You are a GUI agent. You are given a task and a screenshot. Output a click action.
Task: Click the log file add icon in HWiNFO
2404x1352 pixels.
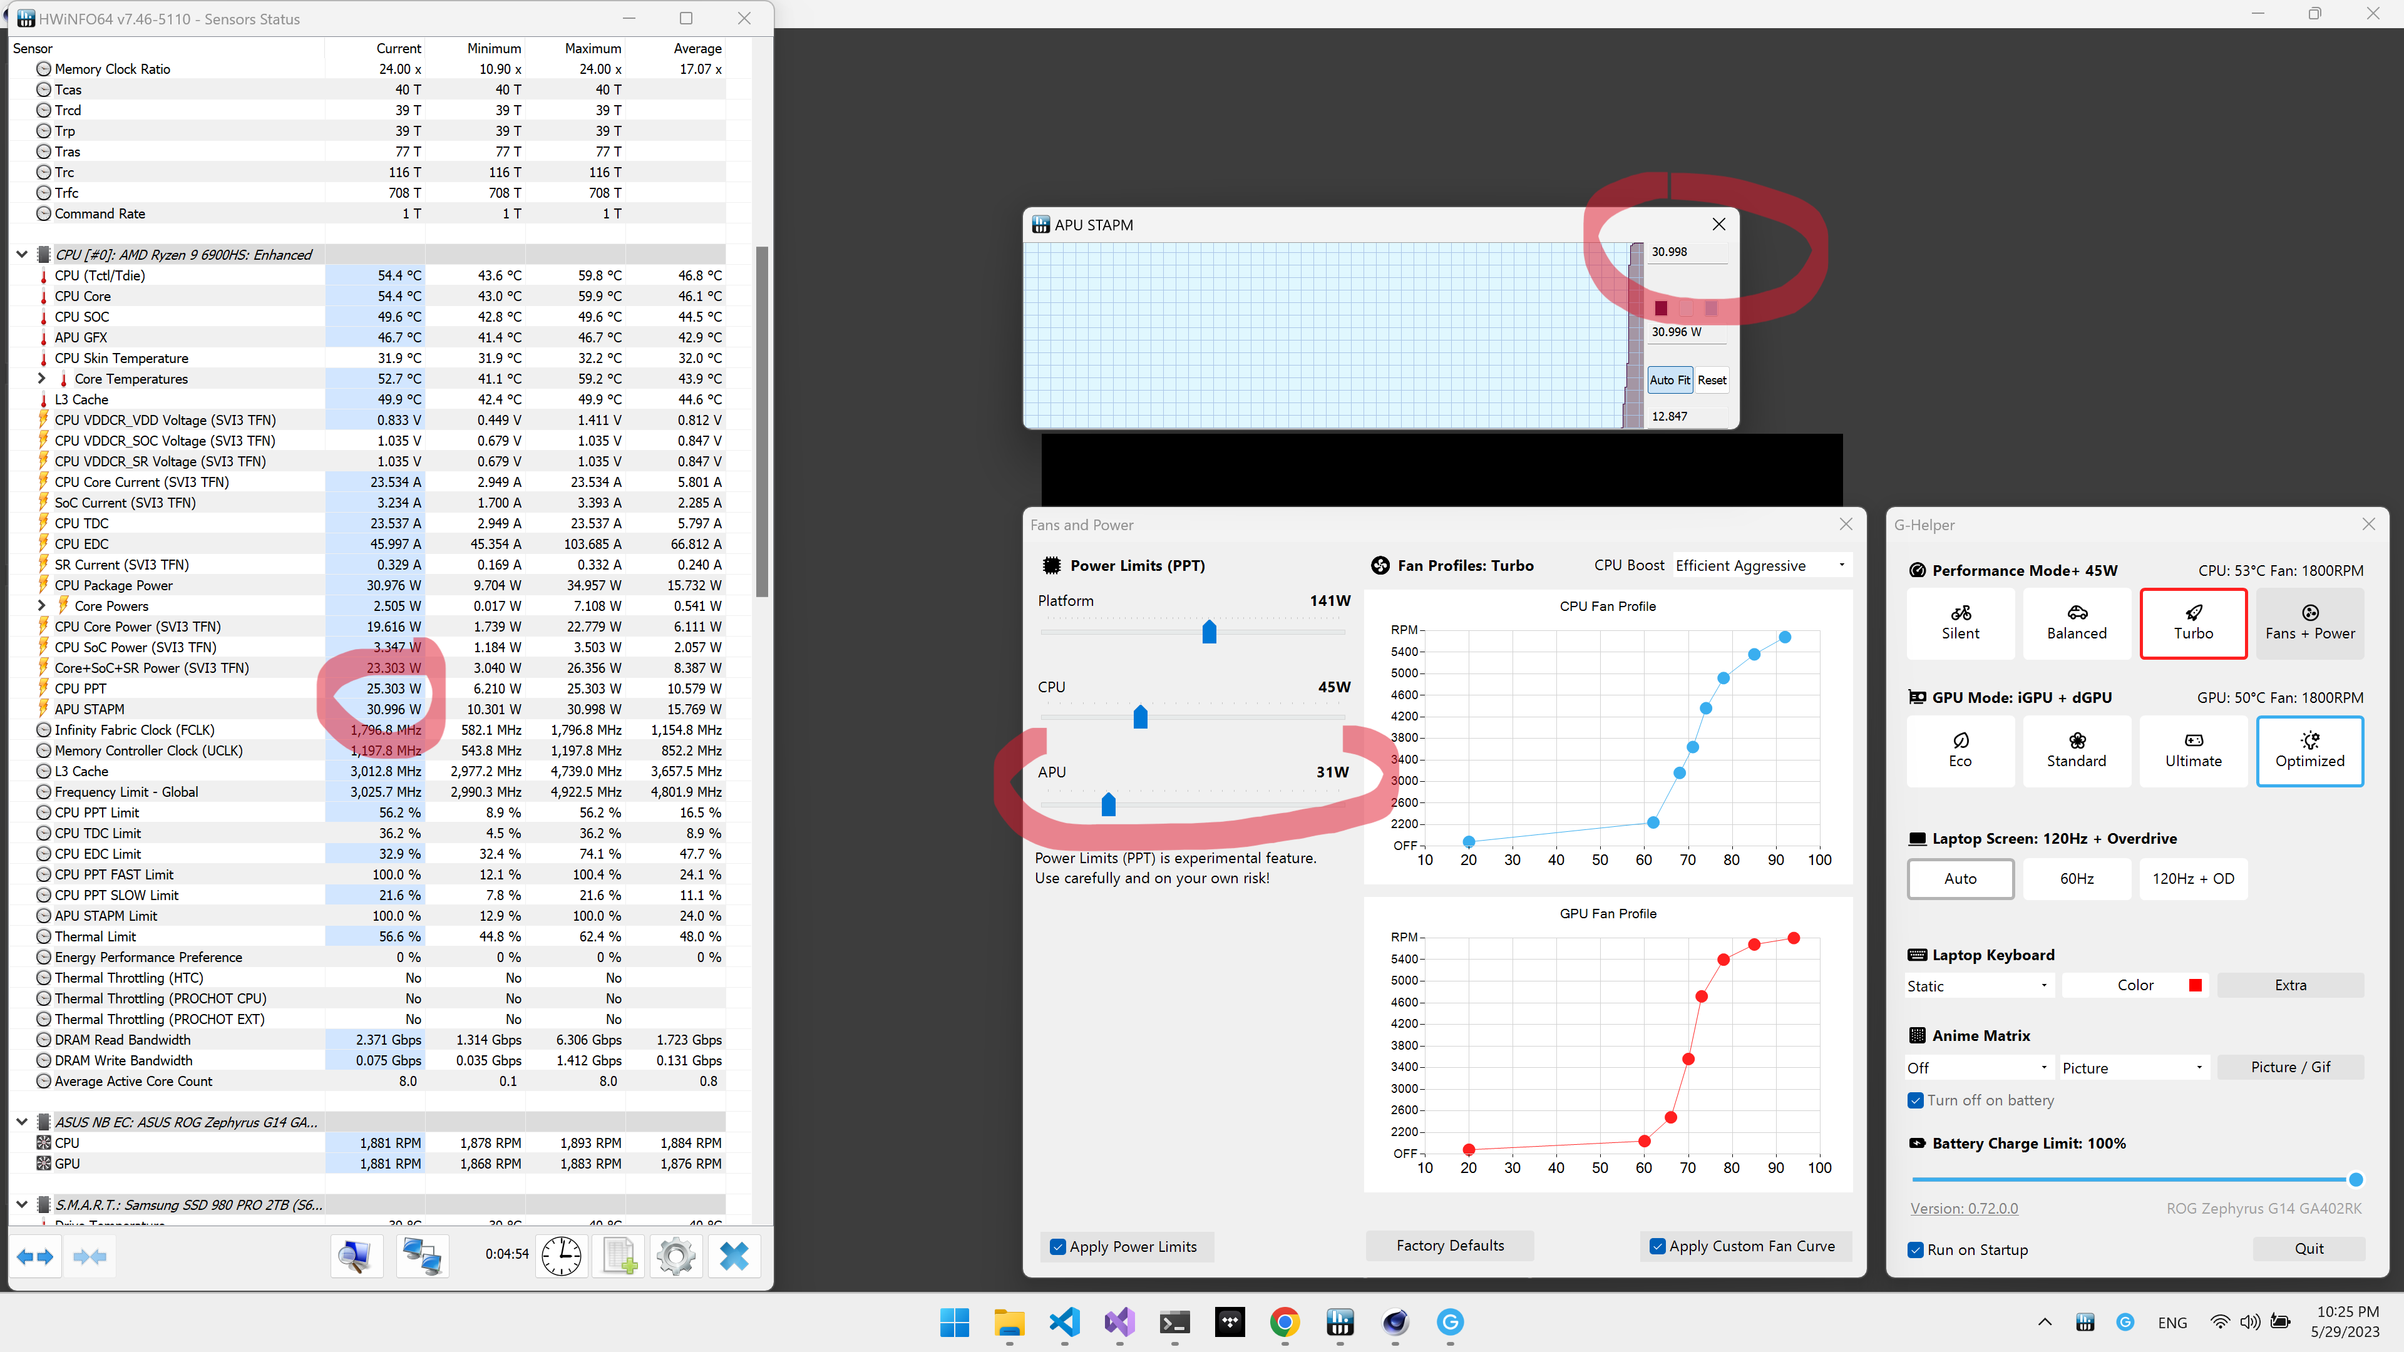[x=619, y=1256]
